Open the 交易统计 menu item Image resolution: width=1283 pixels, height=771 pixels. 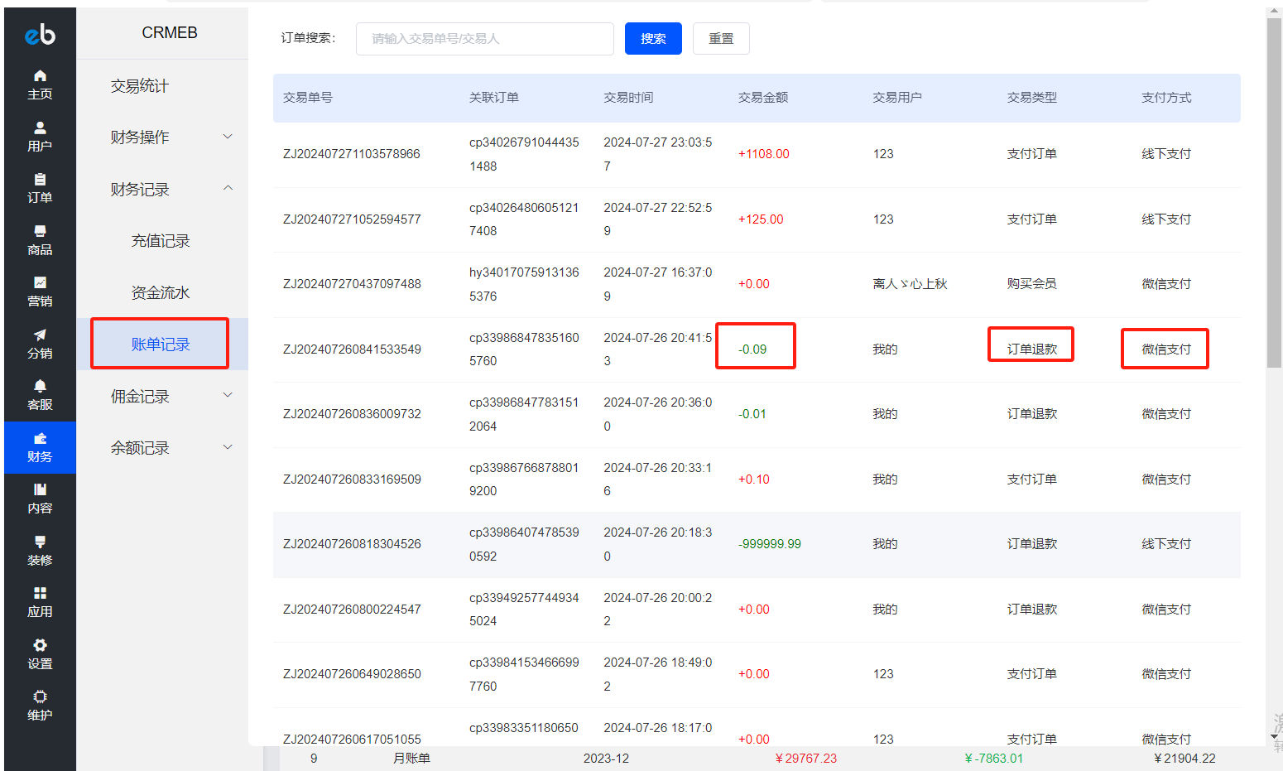pos(140,86)
